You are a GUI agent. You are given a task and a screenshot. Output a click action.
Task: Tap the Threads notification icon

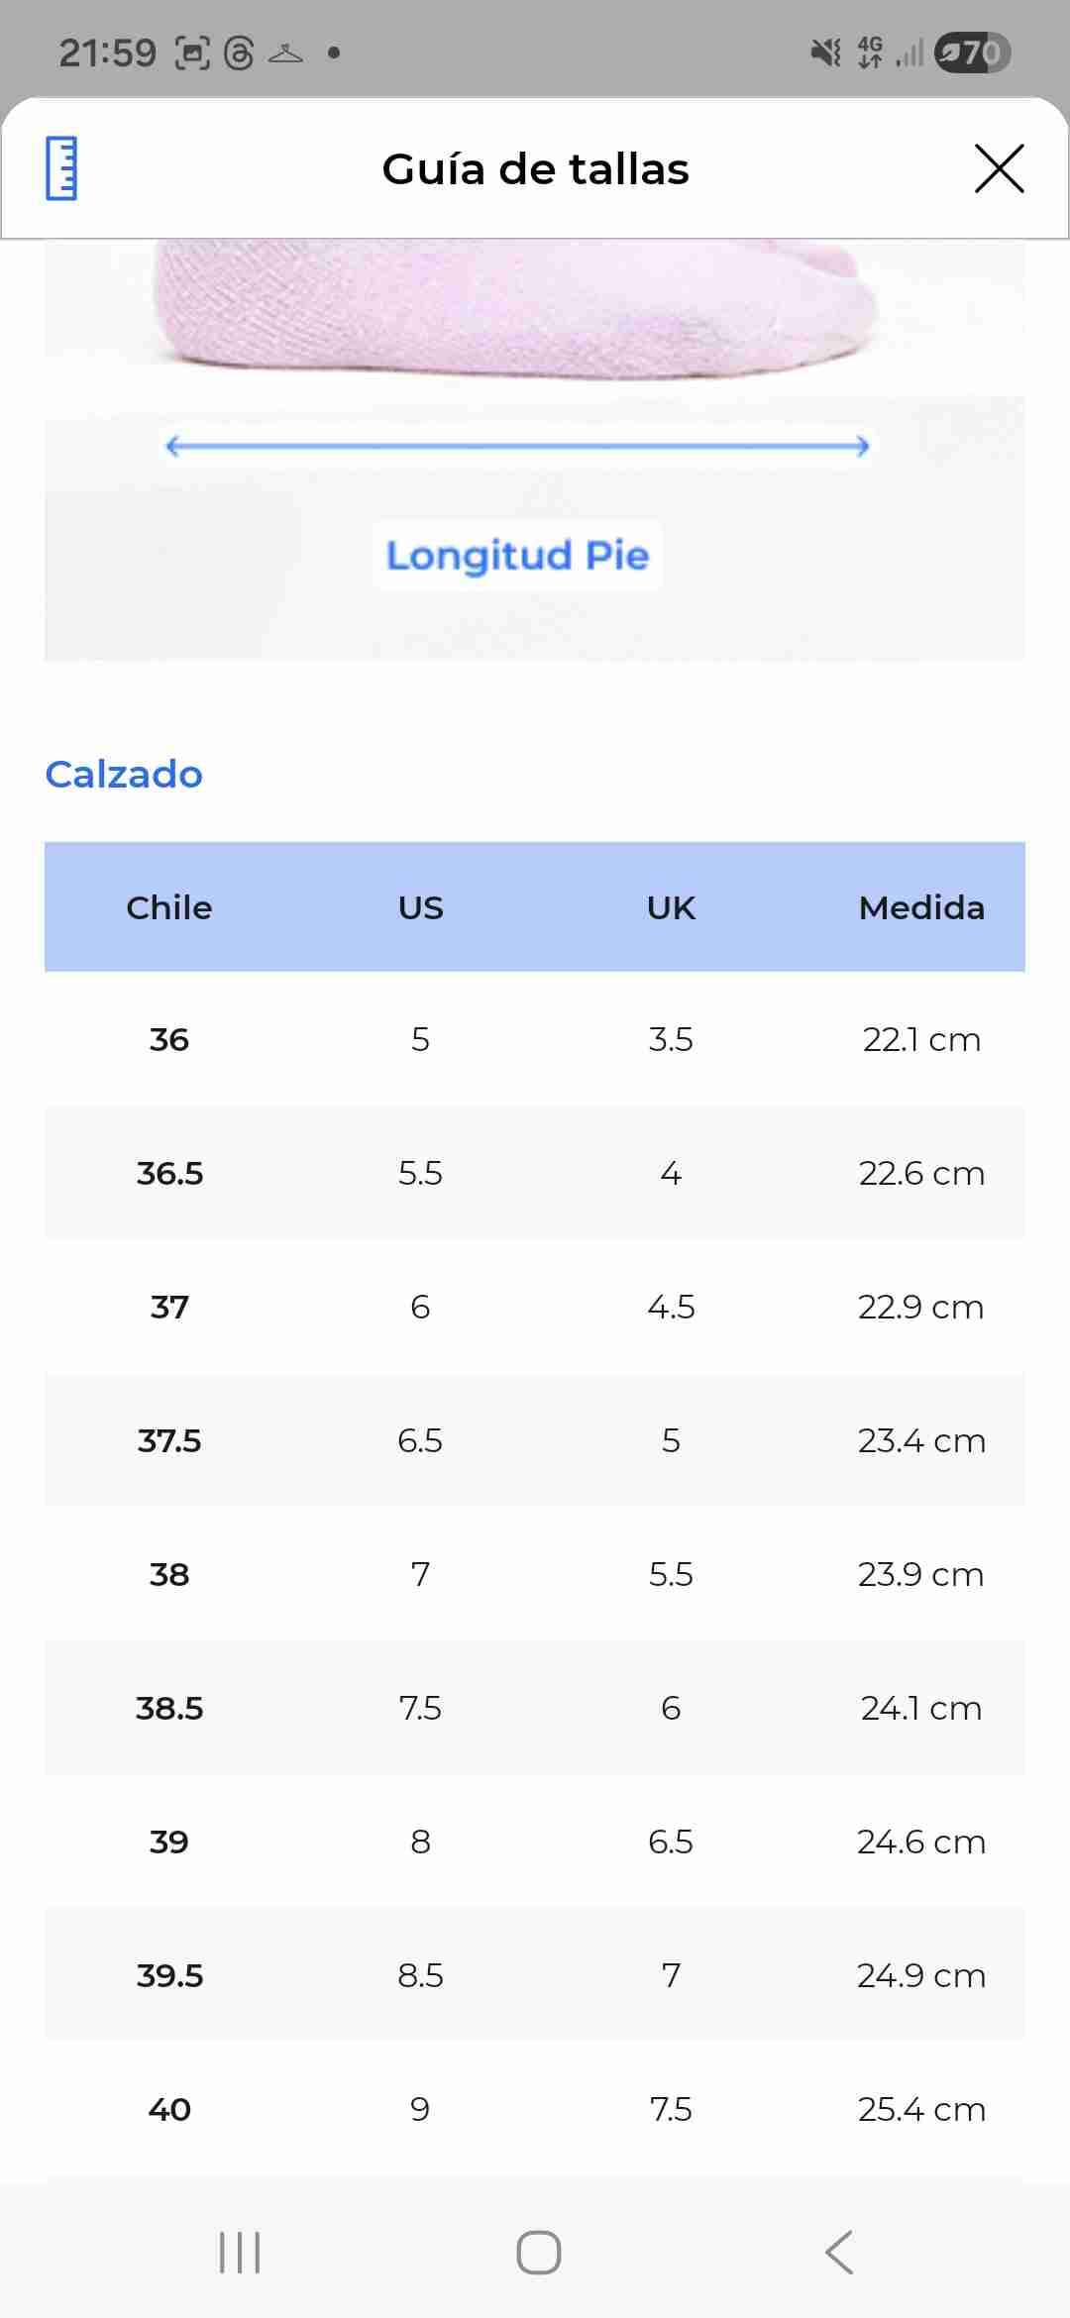[239, 53]
